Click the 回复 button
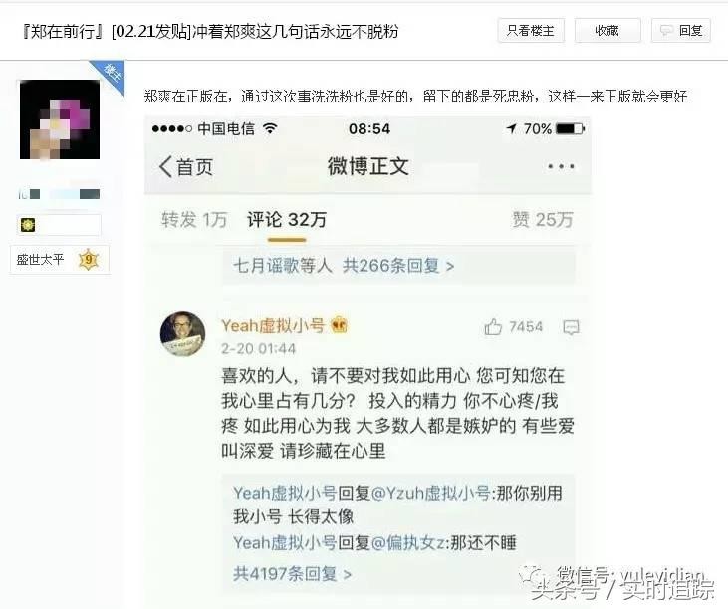The width and height of the screenshot is (728, 609). (680, 31)
